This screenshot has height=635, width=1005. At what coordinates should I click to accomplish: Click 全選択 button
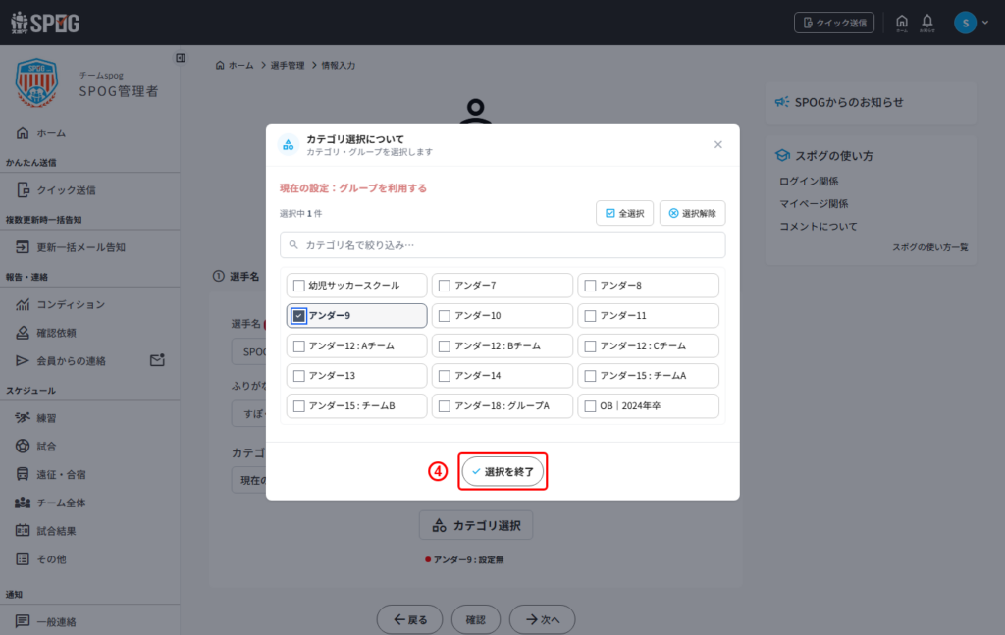(624, 213)
